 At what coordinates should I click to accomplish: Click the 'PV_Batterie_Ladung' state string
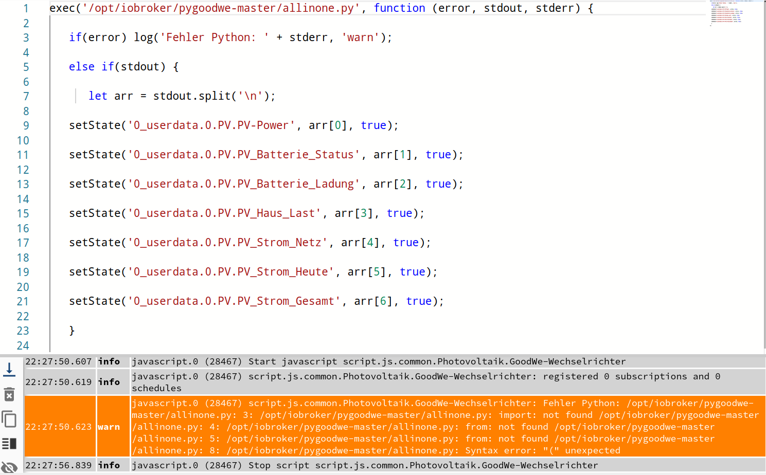click(x=243, y=184)
